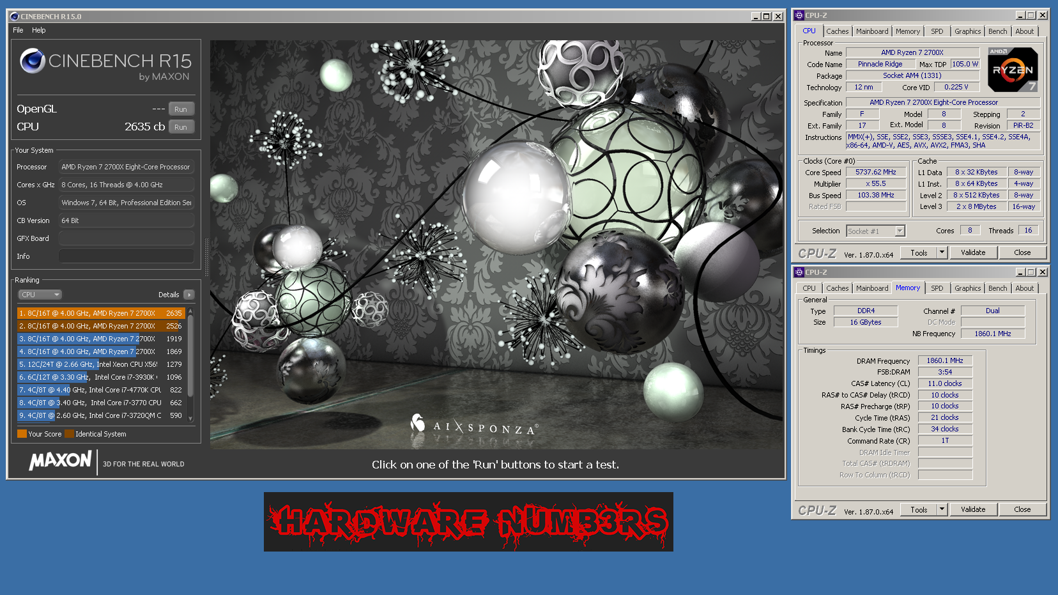Open the Help menu in Cinebench
This screenshot has width=1058, height=595.
[39, 30]
